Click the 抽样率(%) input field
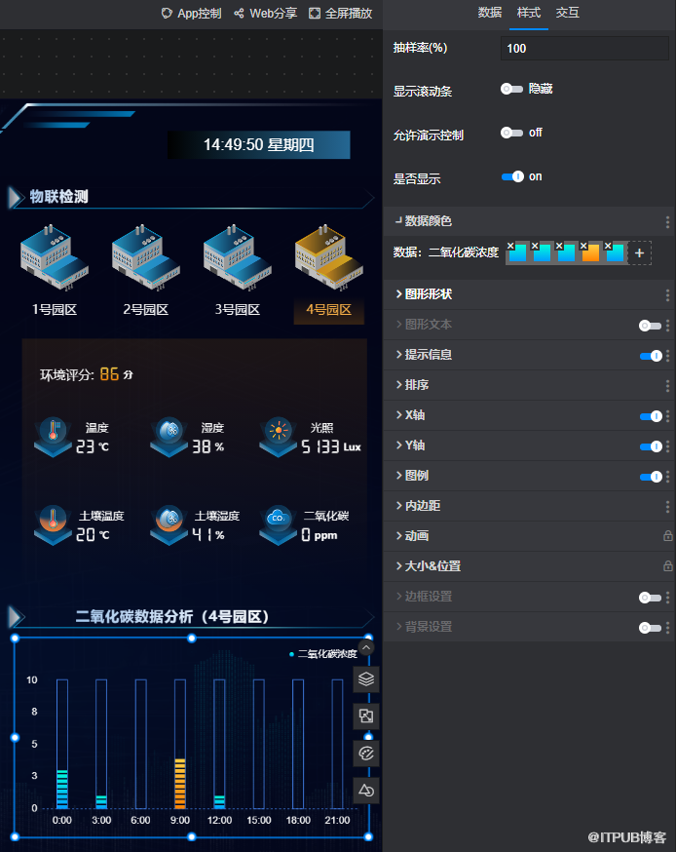This screenshot has height=852, width=676. click(x=584, y=49)
